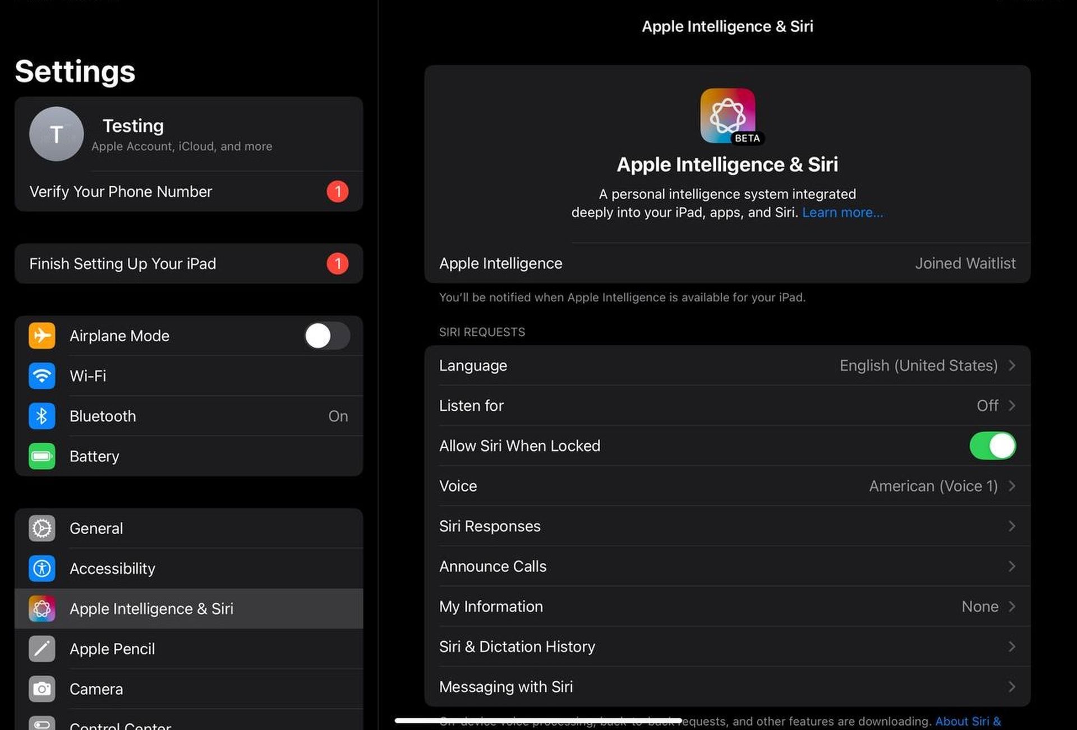This screenshot has width=1077, height=730.
Task: Click the Airplane Mode icon
Action: point(42,336)
